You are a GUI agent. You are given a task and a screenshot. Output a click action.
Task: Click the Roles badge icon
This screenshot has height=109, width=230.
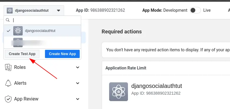point(8,67)
